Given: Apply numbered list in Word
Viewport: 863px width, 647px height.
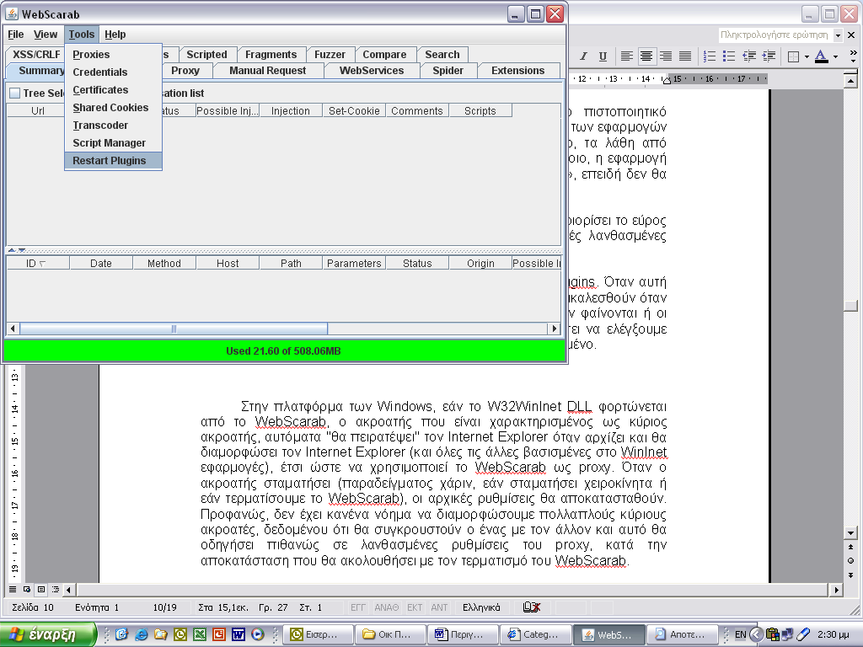Looking at the screenshot, I should pyautogui.click(x=710, y=56).
